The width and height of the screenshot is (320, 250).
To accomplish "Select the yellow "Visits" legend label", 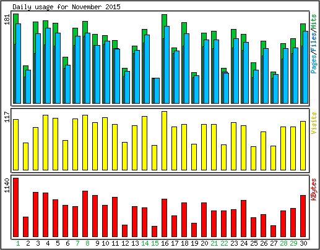I will click(x=314, y=123).
